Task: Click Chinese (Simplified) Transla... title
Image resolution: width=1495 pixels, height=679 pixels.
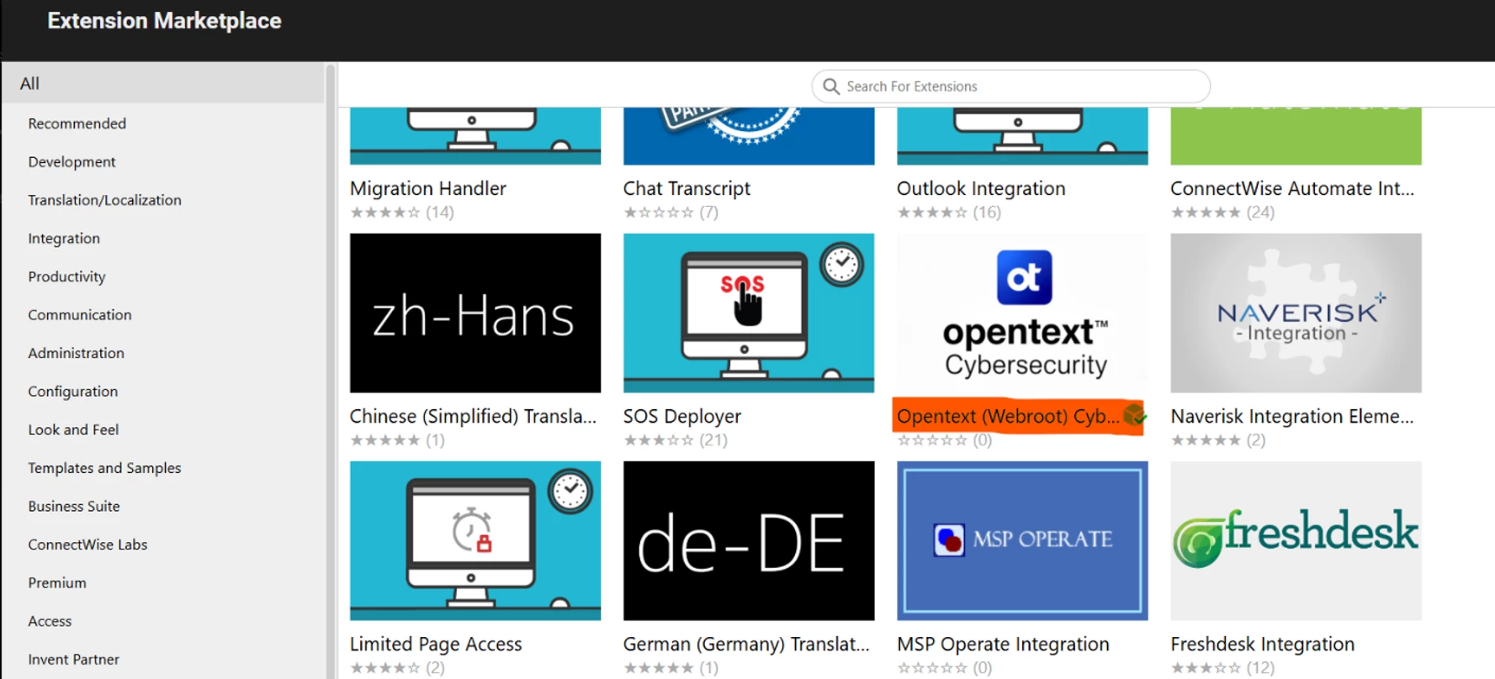Action: point(473,416)
